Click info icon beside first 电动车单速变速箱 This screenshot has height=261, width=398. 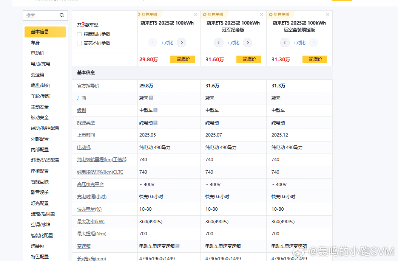coord(177,246)
